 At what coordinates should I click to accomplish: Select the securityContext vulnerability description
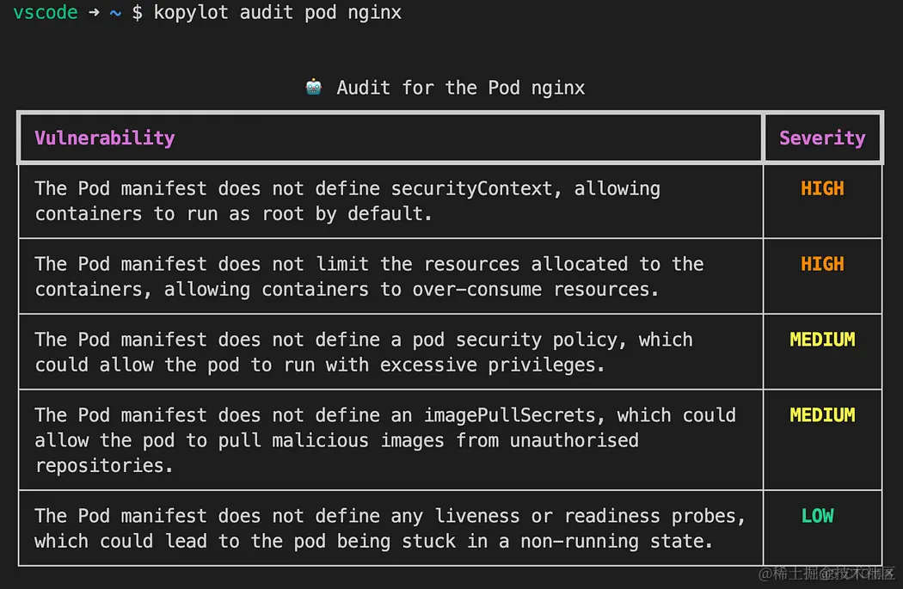[347, 201]
